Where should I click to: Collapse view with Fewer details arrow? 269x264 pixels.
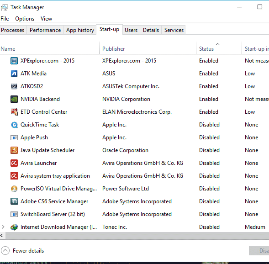(5, 251)
